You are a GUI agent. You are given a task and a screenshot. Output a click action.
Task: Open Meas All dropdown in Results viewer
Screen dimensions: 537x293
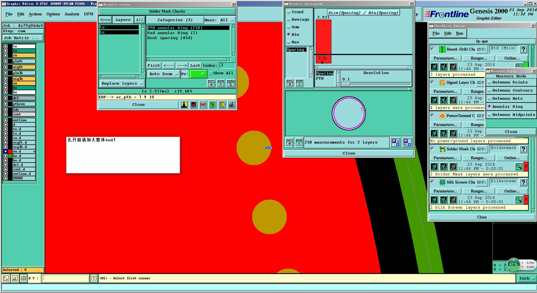click(227, 20)
